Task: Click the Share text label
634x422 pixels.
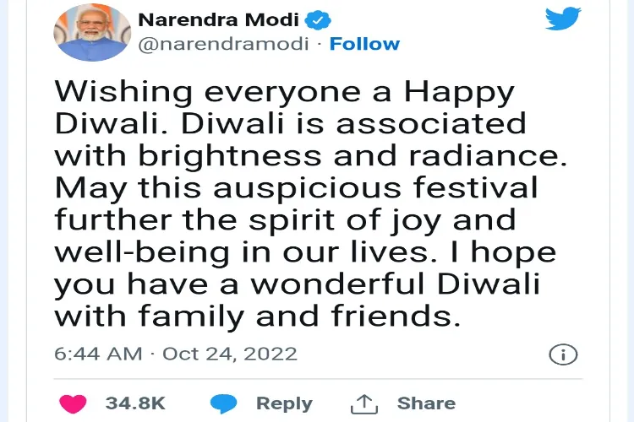Action: click(x=426, y=403)
